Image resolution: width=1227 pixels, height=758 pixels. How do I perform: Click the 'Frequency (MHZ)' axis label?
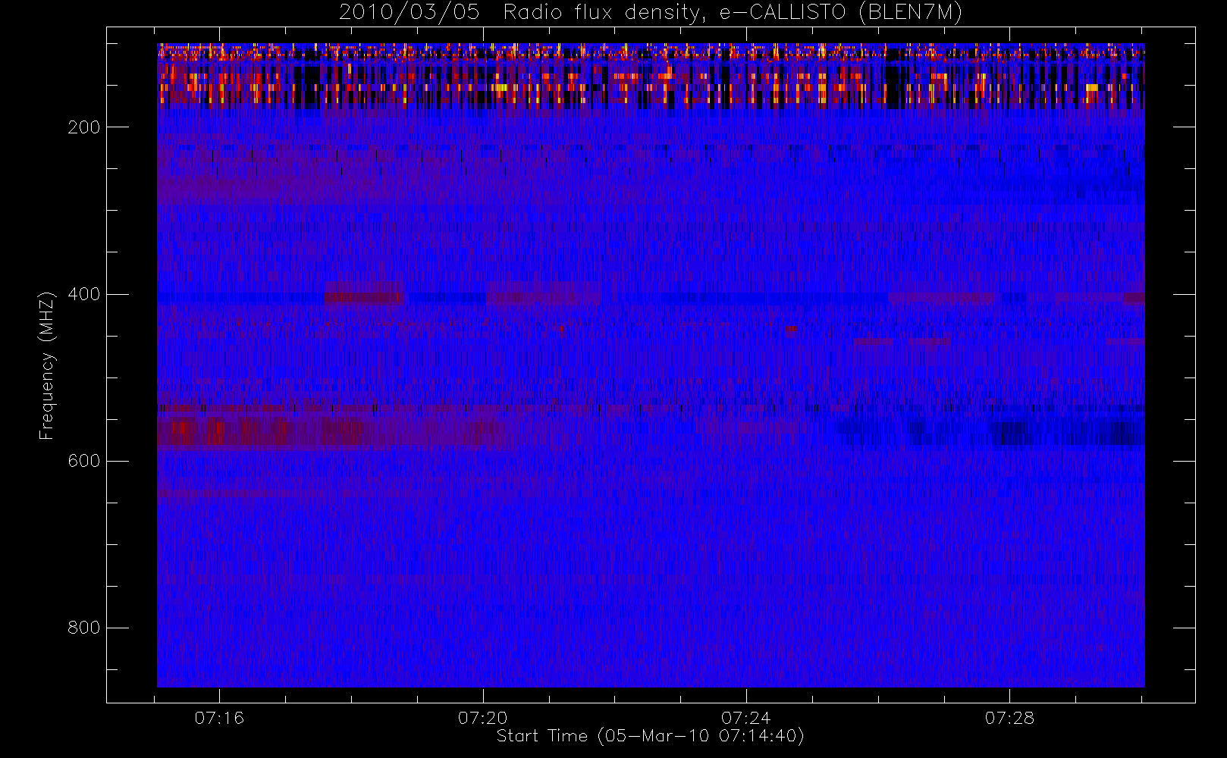pyautogui.click(x=47, y=365)
